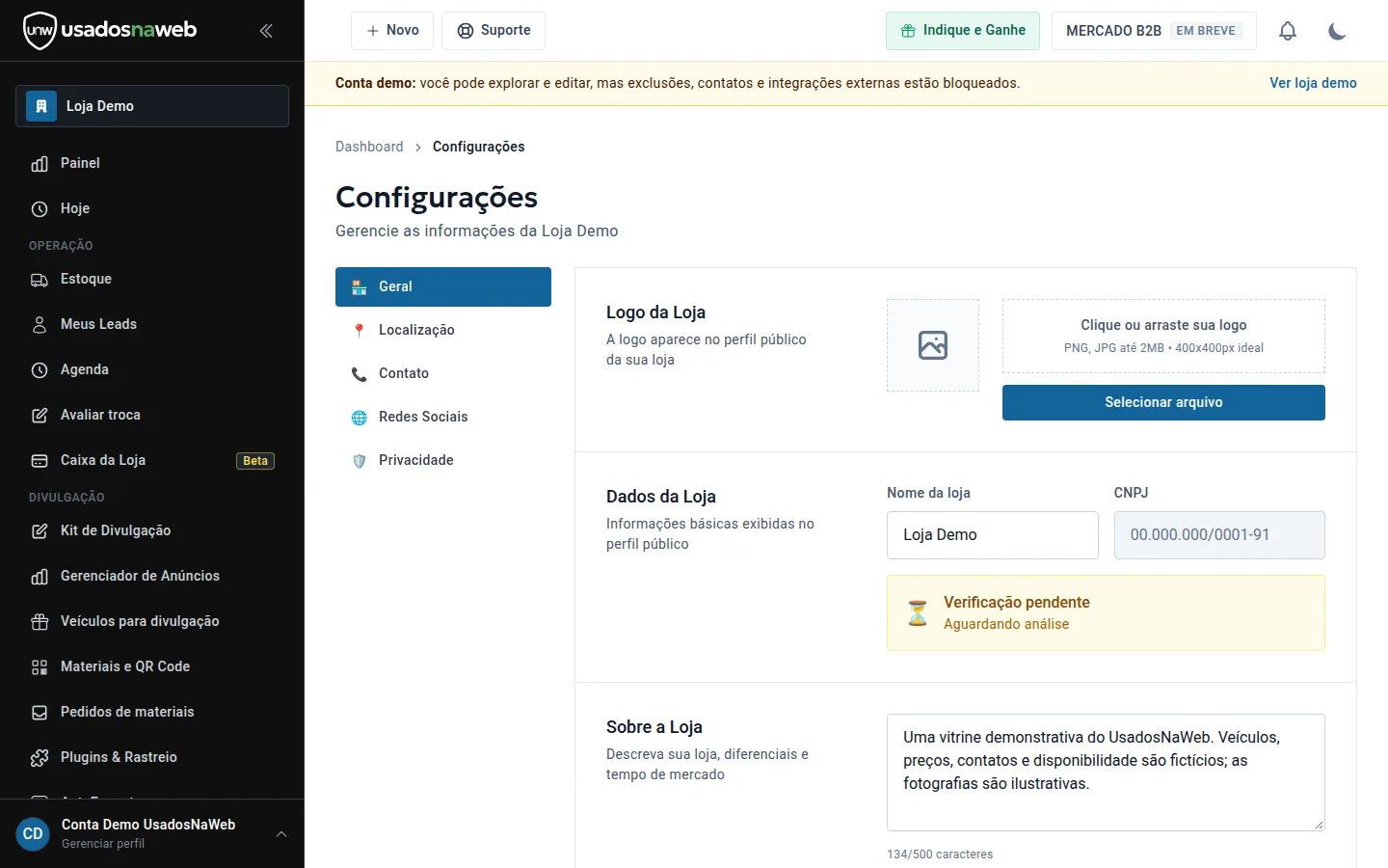
Task: Click the Novo button
Action: tap(392, 31)
